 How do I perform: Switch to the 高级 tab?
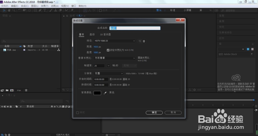pos(92,35)
